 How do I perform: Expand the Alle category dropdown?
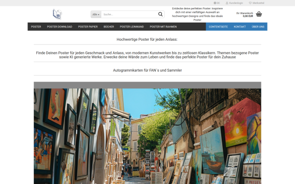[96, 14]
